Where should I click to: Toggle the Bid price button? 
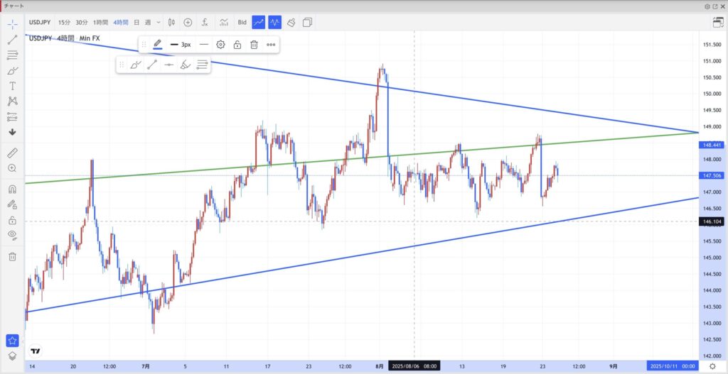click(x=242, y=22)
